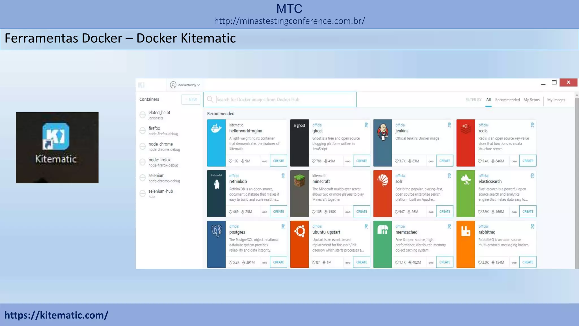This screenshot has height=326, width=579.
Task: Open more options on ubuntu-upstart card
Action: pyautogui.click(x=348, y=263)
